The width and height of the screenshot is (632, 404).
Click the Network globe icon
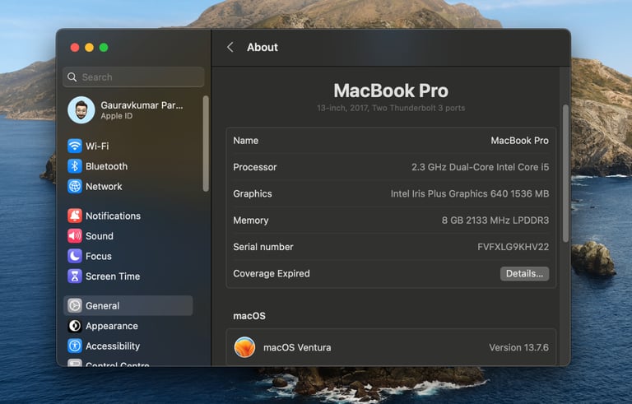(75, 186)
